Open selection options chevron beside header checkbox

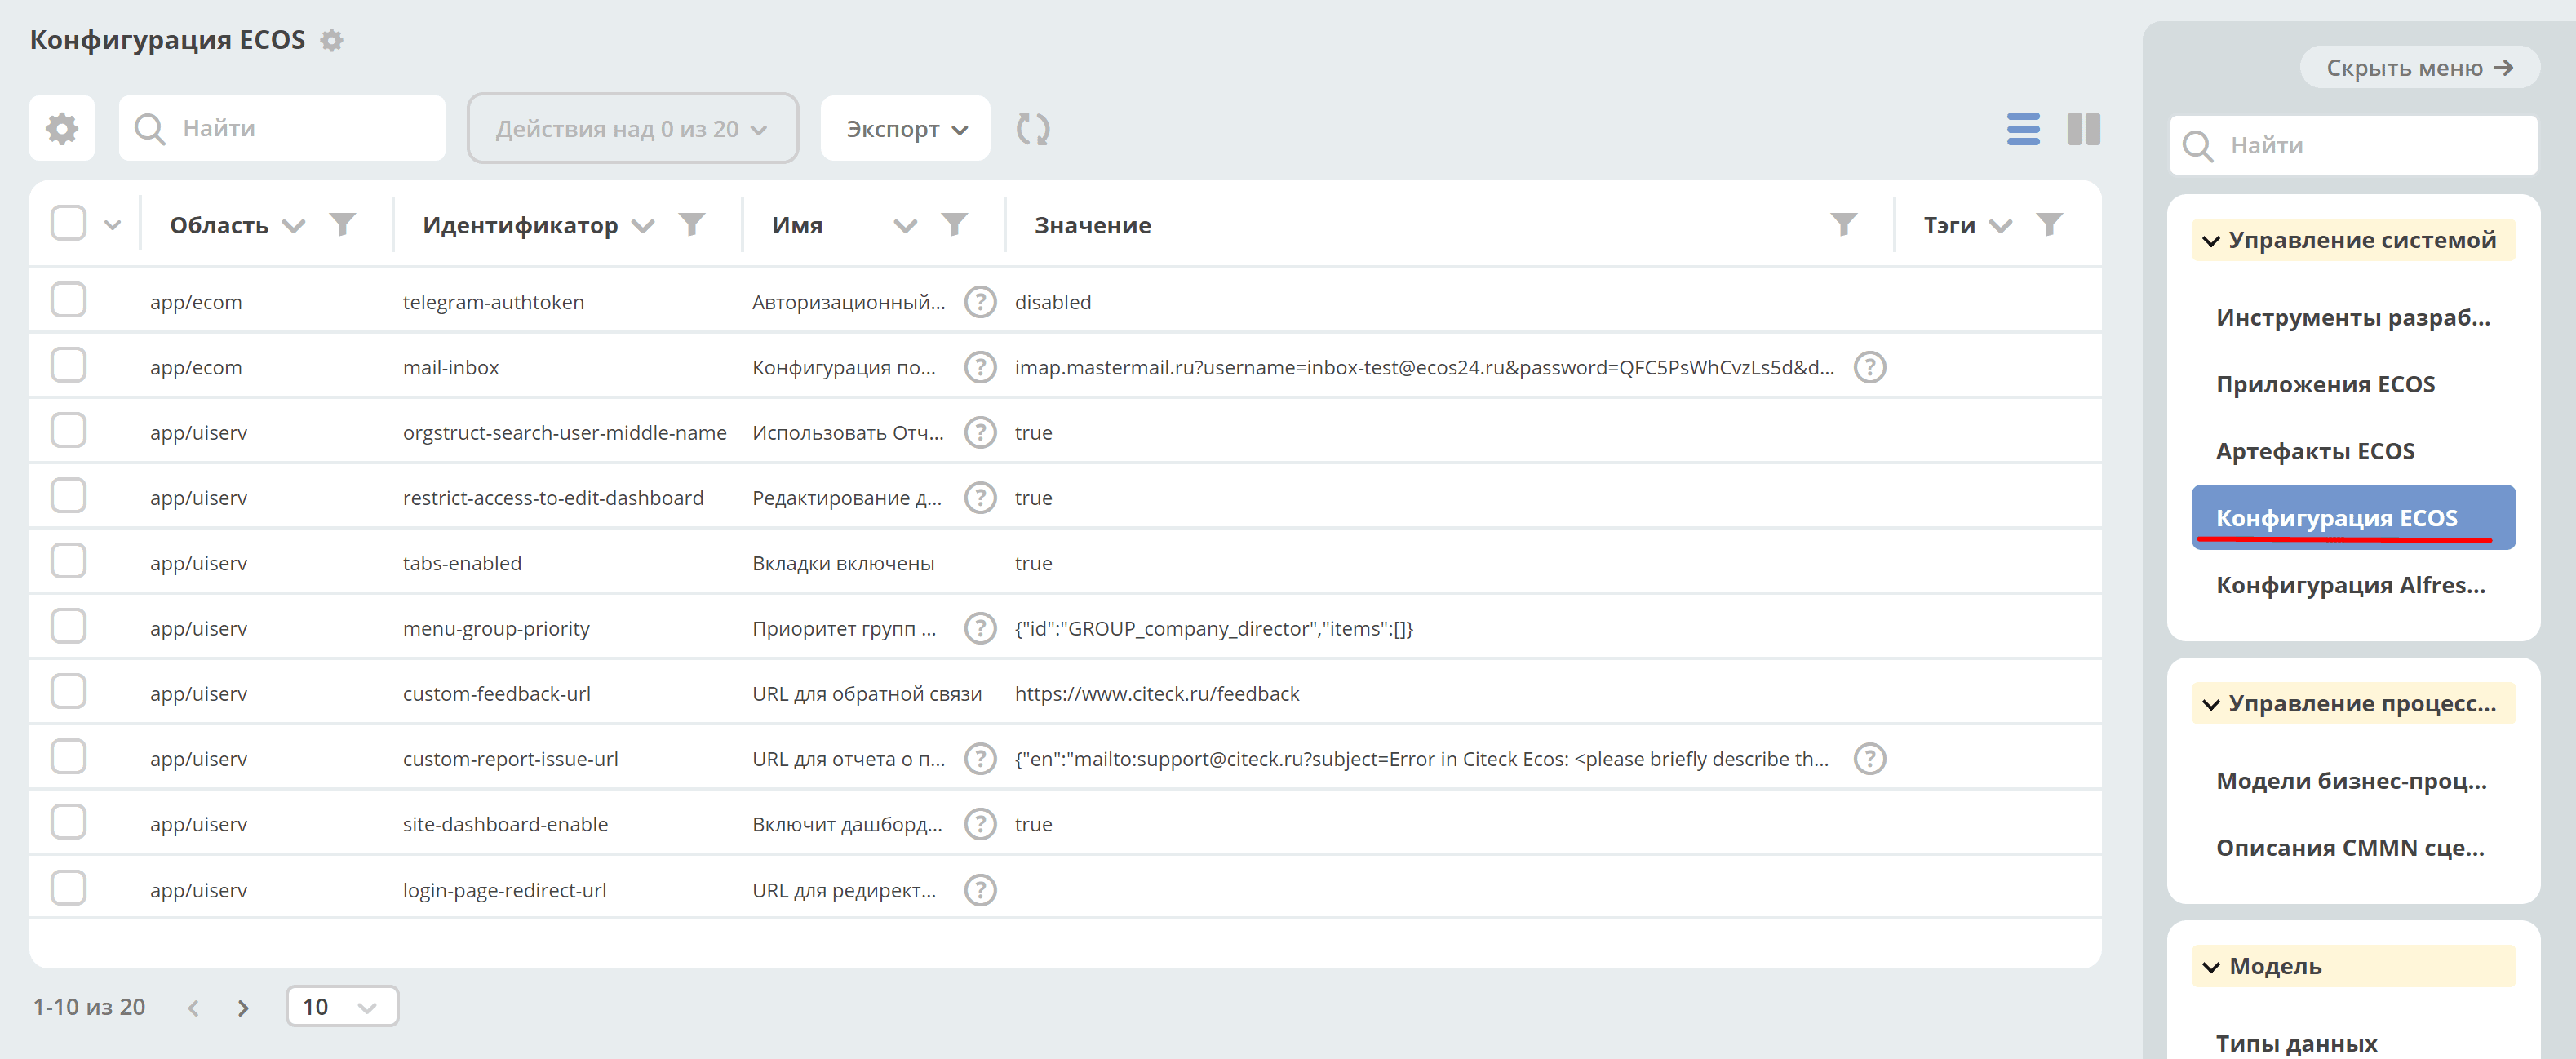112,225
